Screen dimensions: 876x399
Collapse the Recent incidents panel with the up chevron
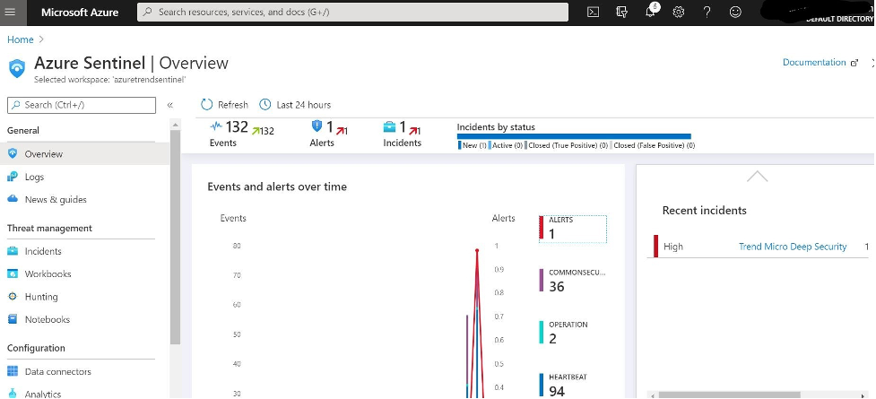(x=757, y=177)
